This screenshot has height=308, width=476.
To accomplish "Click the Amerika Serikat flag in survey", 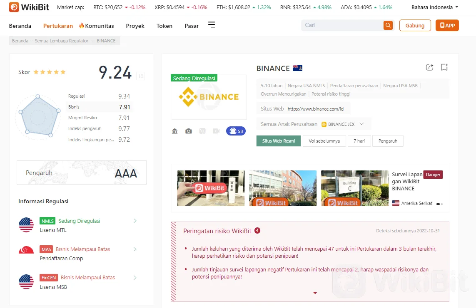I will point(396,203).
